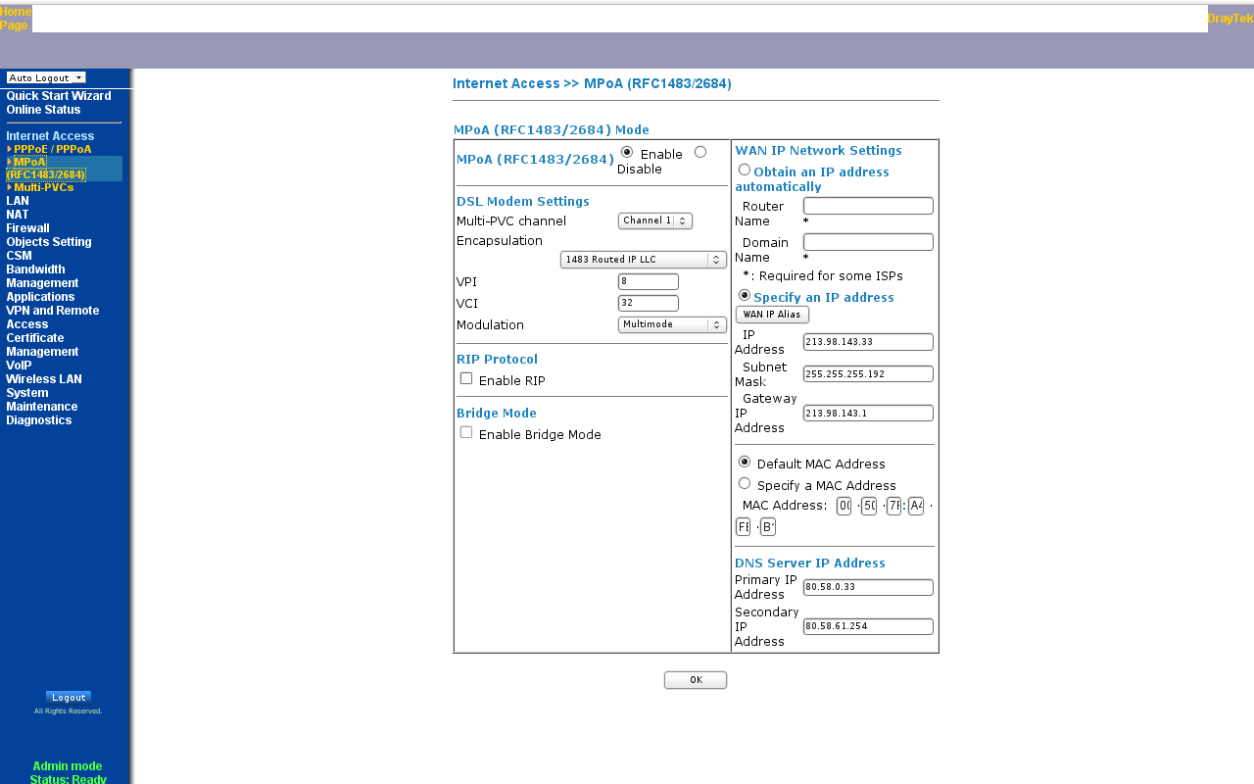Open CSM menu
Viewport: 1254px width, 784px height.
tap(19, 256)
